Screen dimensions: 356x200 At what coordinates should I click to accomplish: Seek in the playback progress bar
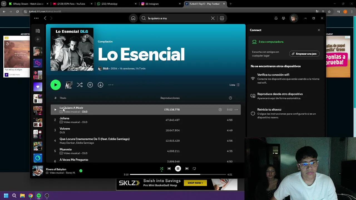tap(178, 174)
